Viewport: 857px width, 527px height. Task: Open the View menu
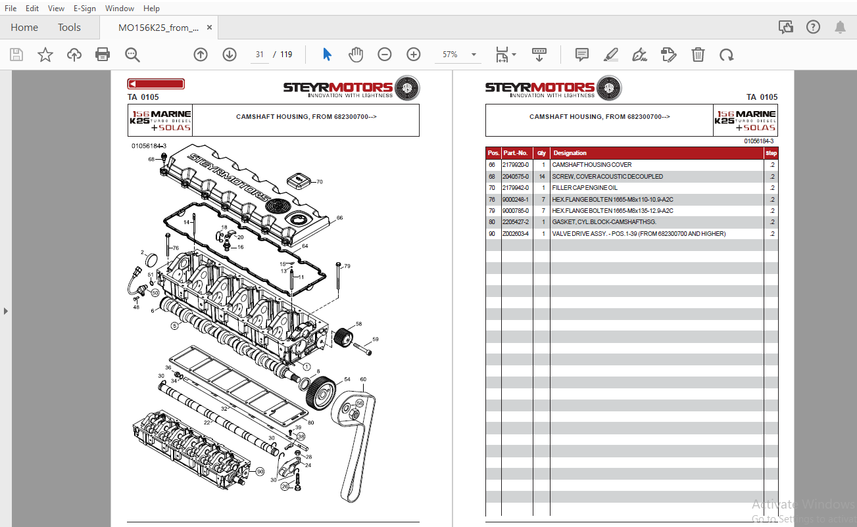[57, 9]
